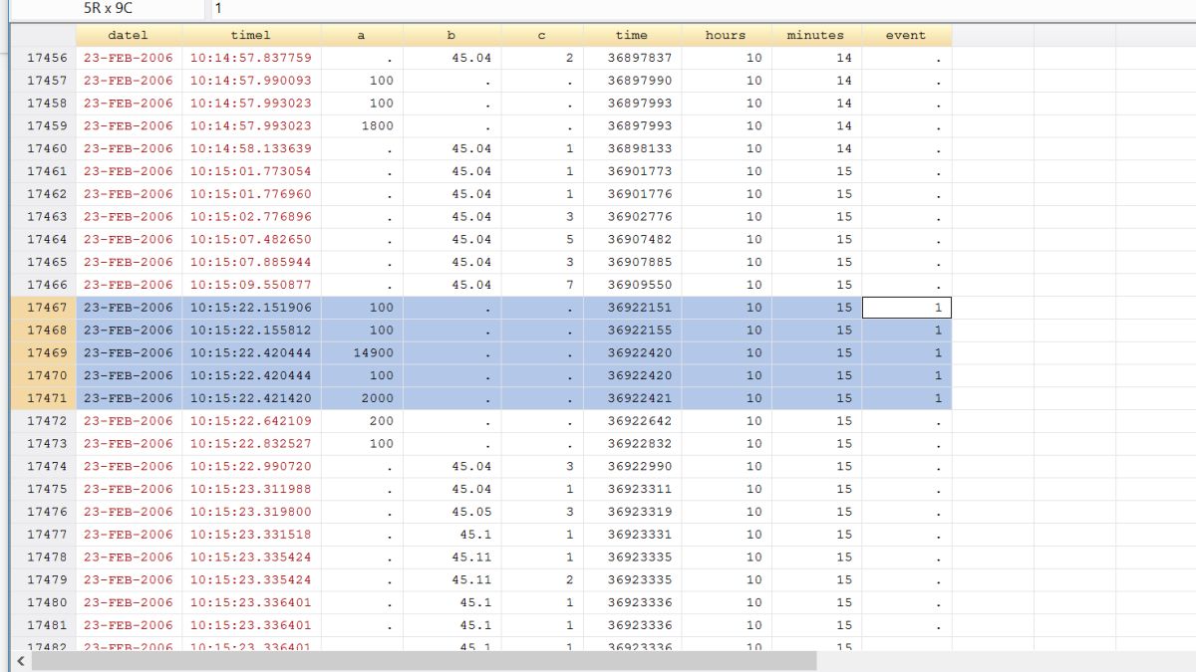Click the timel column header
1196x672 pixels.
250,35
